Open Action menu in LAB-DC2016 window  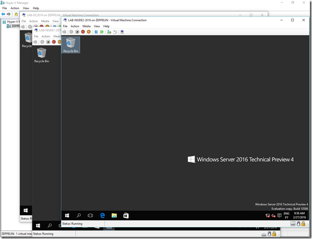pyautogui.click(x=34, y=21)
